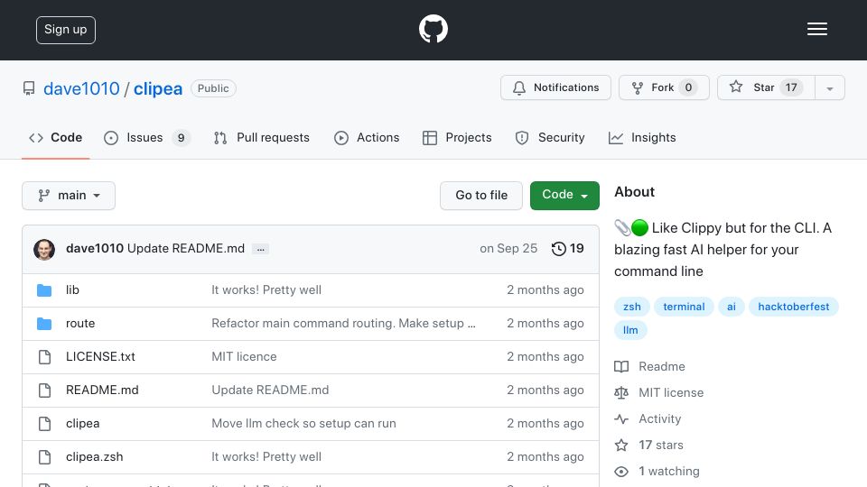Open the latest commit dated on Sep 25

tap(508, 249)
